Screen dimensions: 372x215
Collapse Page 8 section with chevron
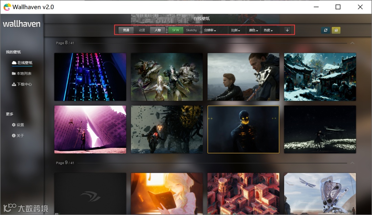point(352,43)
